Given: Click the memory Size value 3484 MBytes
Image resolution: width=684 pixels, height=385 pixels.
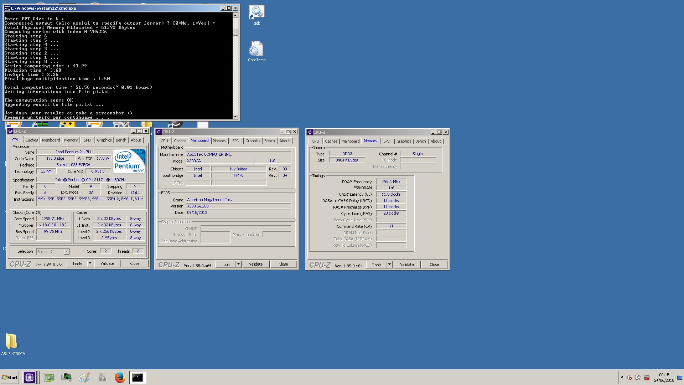Looking at the screenshot, I should tap(347, 160).
